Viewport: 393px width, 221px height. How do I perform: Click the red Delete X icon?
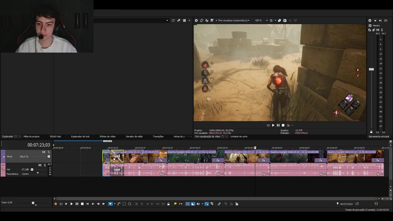pyautogui.click(x=137, y=204)
